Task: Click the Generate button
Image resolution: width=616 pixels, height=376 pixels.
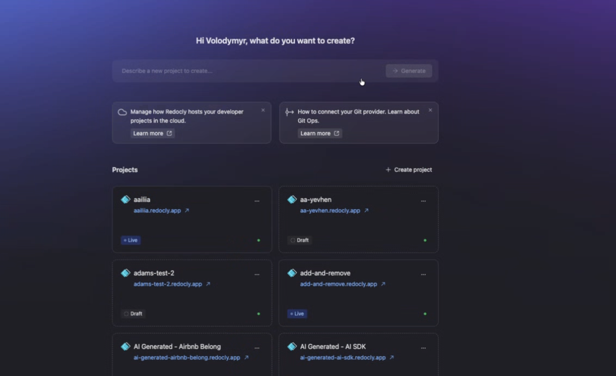Action: coord(409,71)
